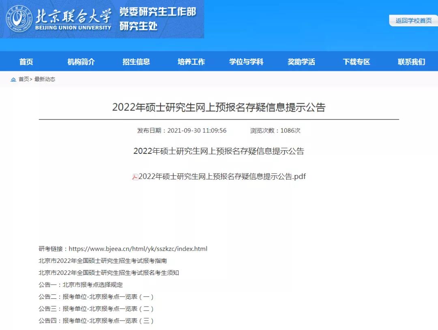Image resolution: width=438 pixels, height=330 pixels.
Task: Open 北京市2022年全国硕士研究生招生考试报考指南
Action: click(103, 261)
